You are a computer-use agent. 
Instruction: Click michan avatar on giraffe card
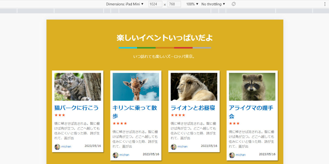click(115, 155)
